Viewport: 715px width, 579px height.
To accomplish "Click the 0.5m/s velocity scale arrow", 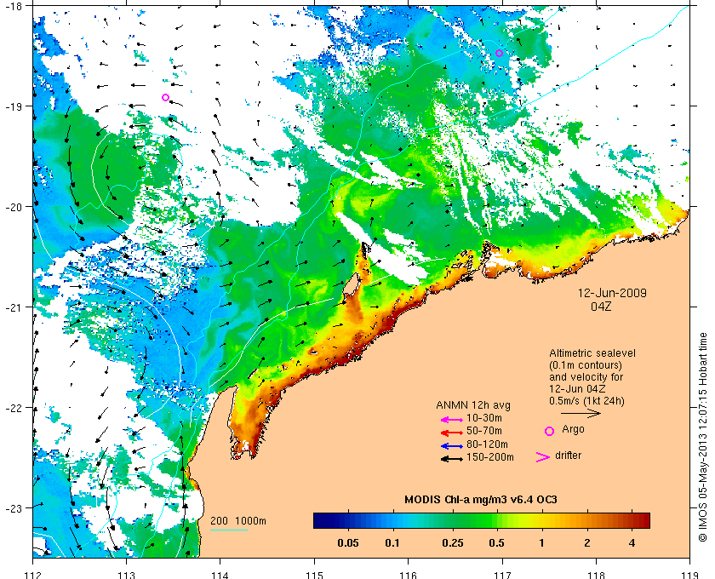I will [581, 414].
